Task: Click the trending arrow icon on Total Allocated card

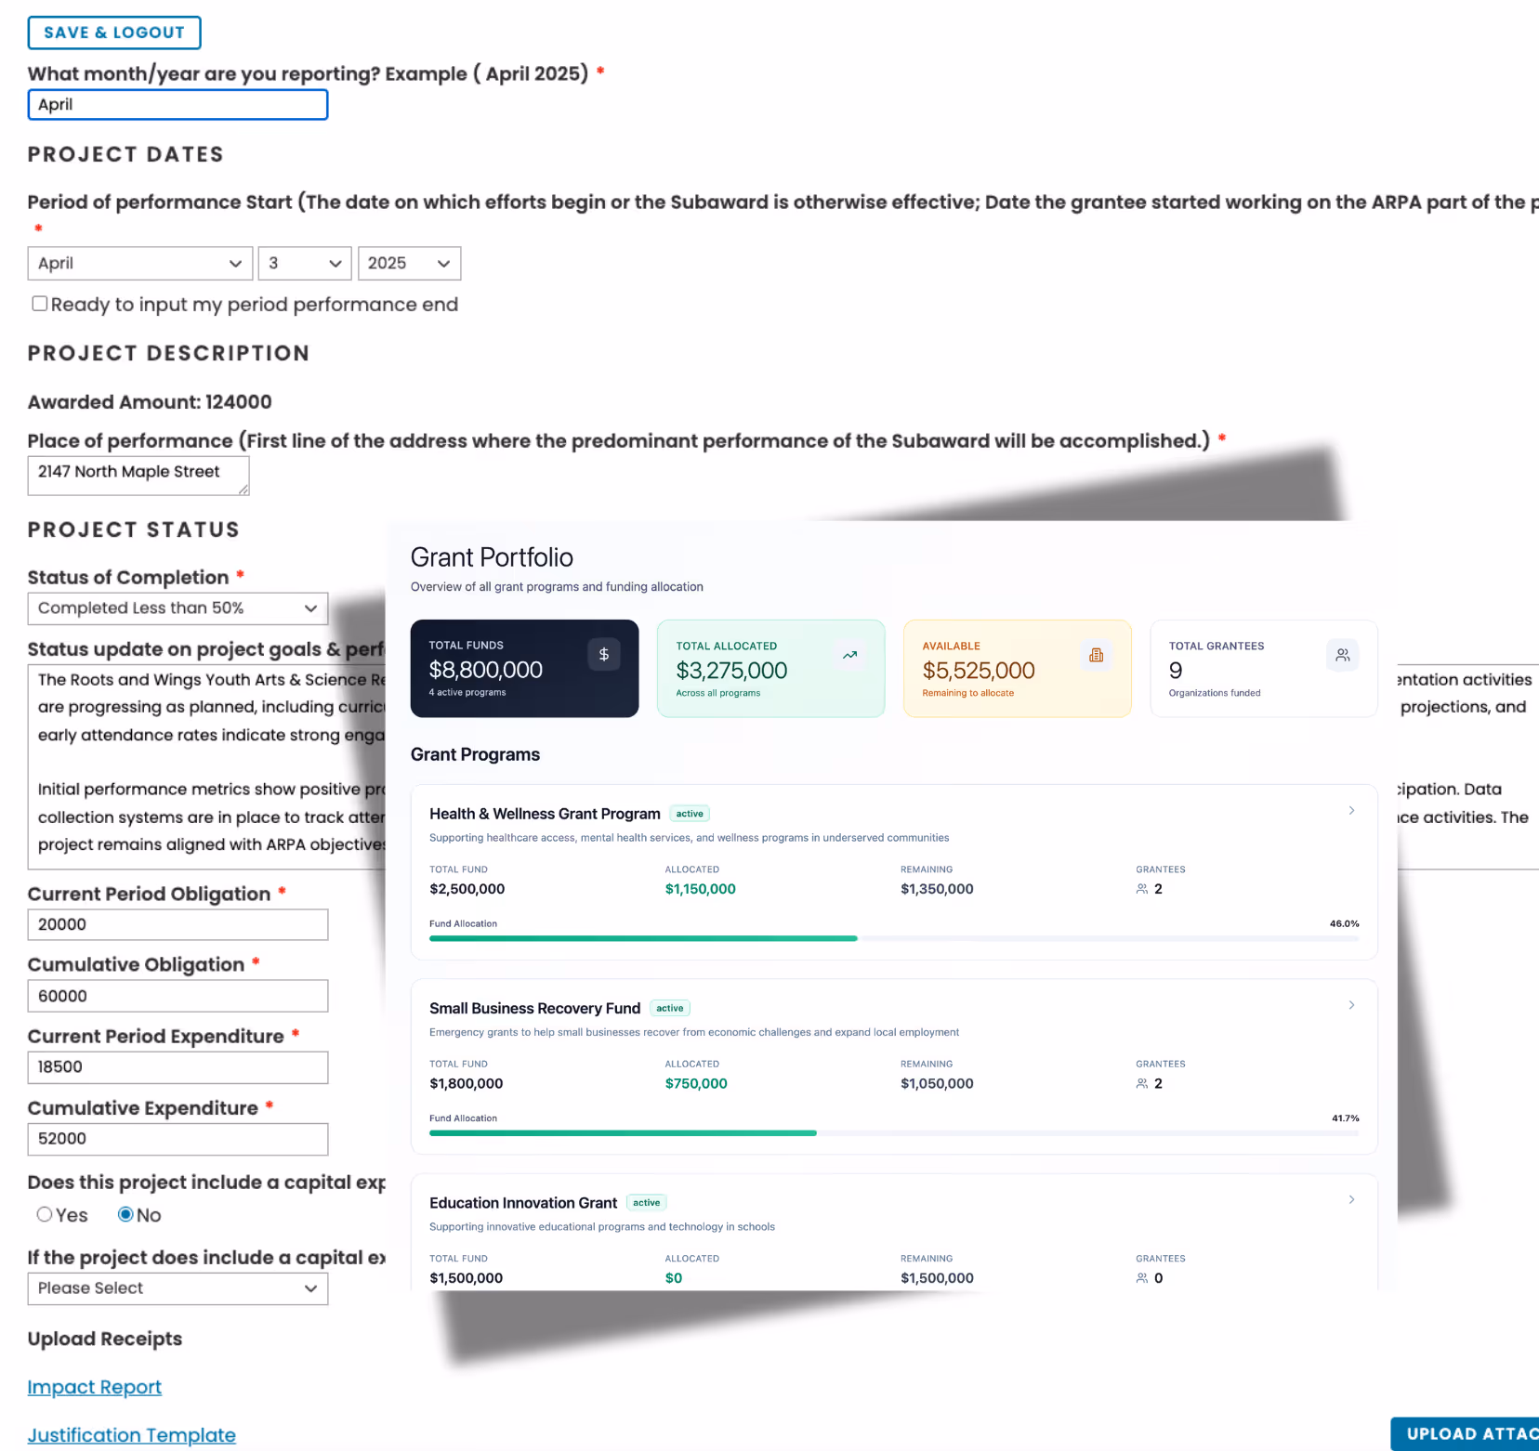Action: [x=849, y=654]
